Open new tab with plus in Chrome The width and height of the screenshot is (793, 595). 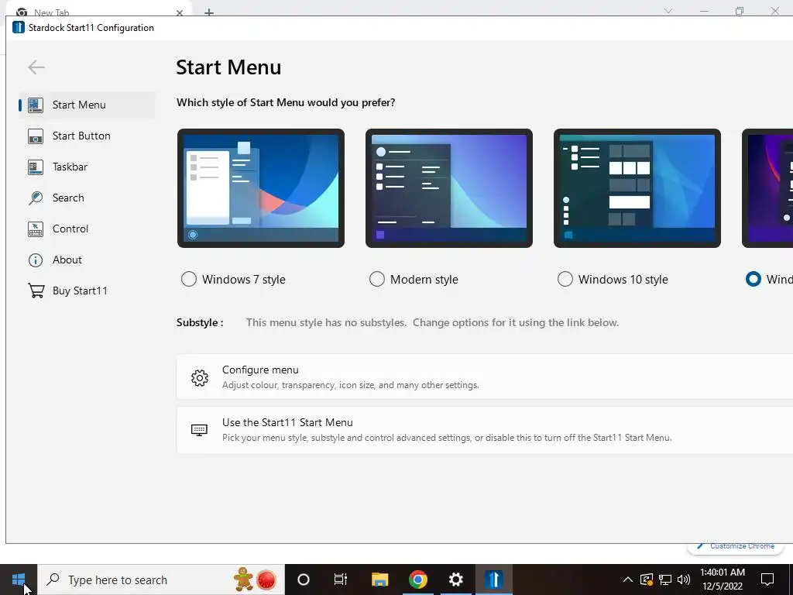209,12
